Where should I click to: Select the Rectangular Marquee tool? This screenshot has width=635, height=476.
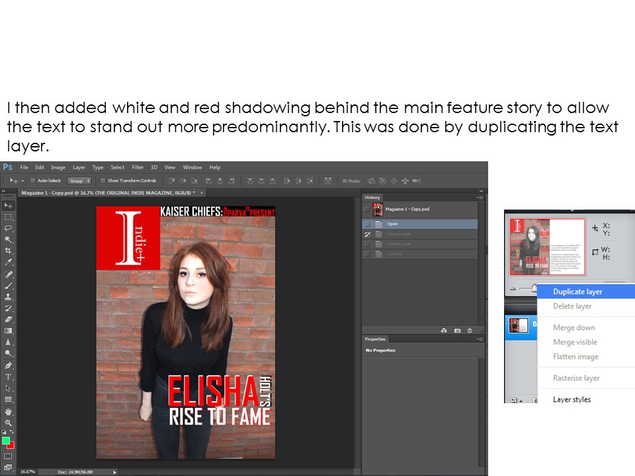(8, 217)
